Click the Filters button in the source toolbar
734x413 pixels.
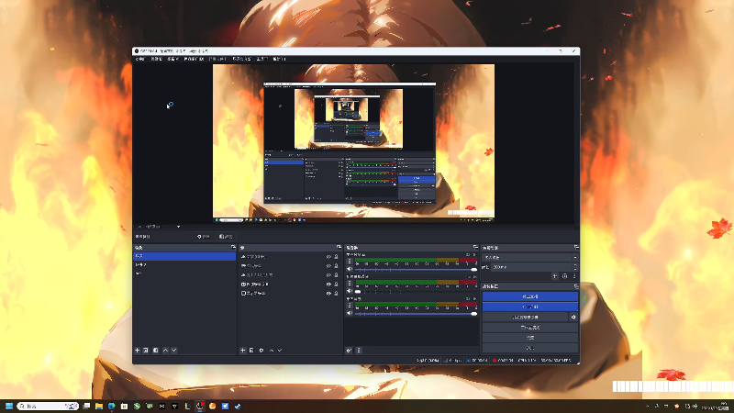point(226,237)
